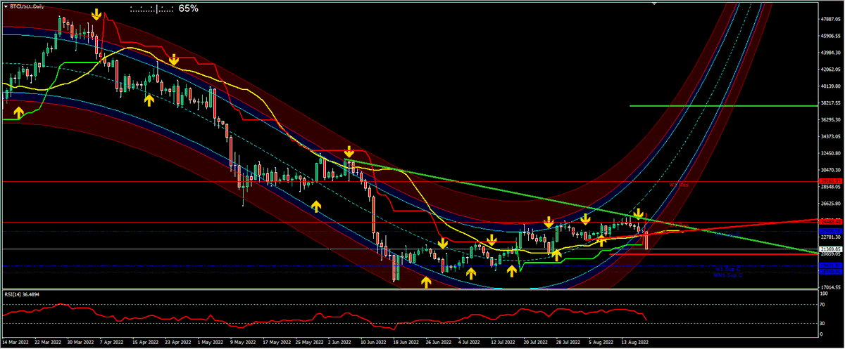Click the RSI scale value 30

coord(823,322)
